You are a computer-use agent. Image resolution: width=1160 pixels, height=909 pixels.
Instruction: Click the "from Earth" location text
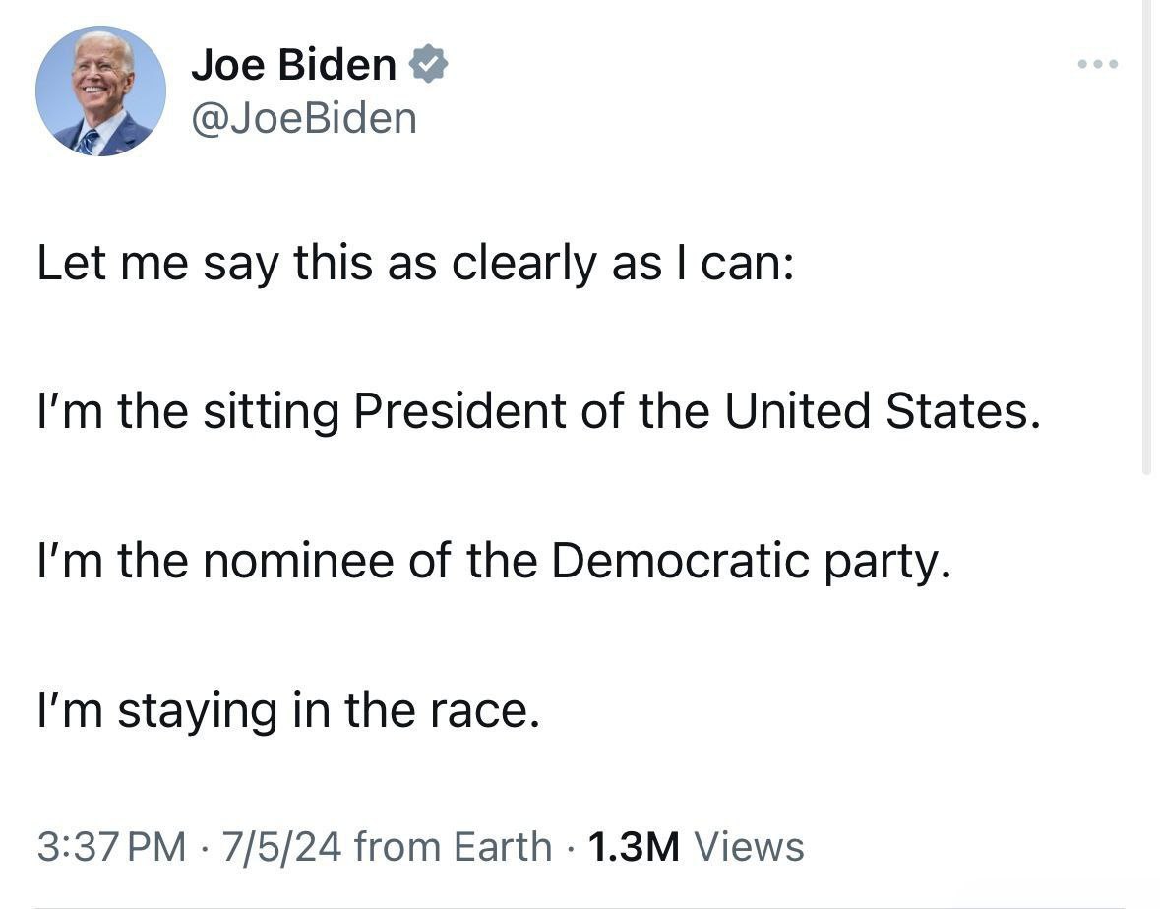(453, 846)
